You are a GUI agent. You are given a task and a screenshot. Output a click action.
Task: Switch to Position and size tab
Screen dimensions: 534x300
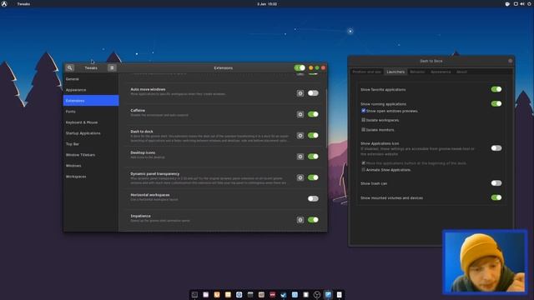(367, 72)
